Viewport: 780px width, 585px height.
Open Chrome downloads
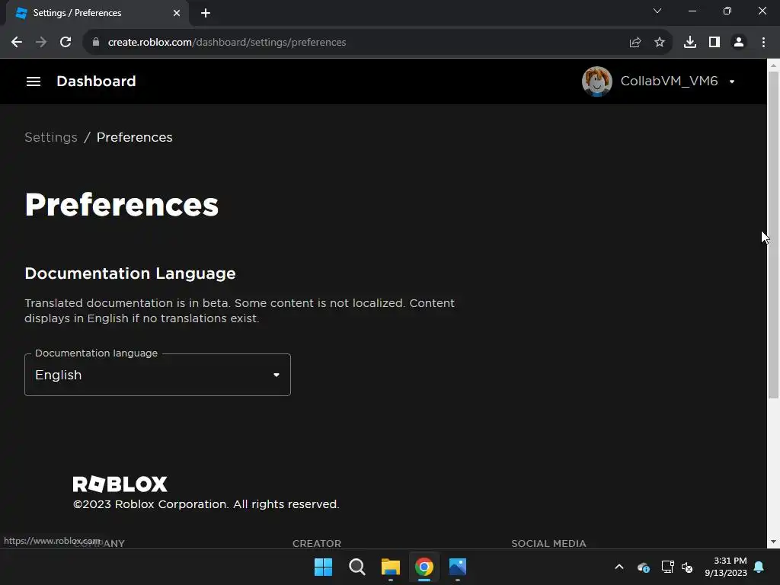click(689, 43)
